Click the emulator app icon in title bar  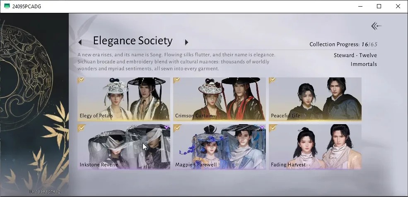[x=7, y=6]
